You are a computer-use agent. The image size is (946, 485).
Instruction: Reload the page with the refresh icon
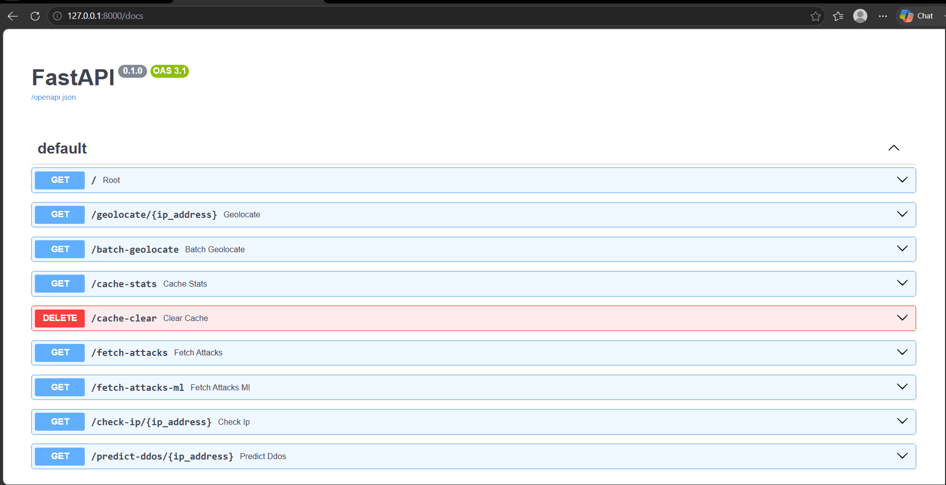click(x=35, y=16)
